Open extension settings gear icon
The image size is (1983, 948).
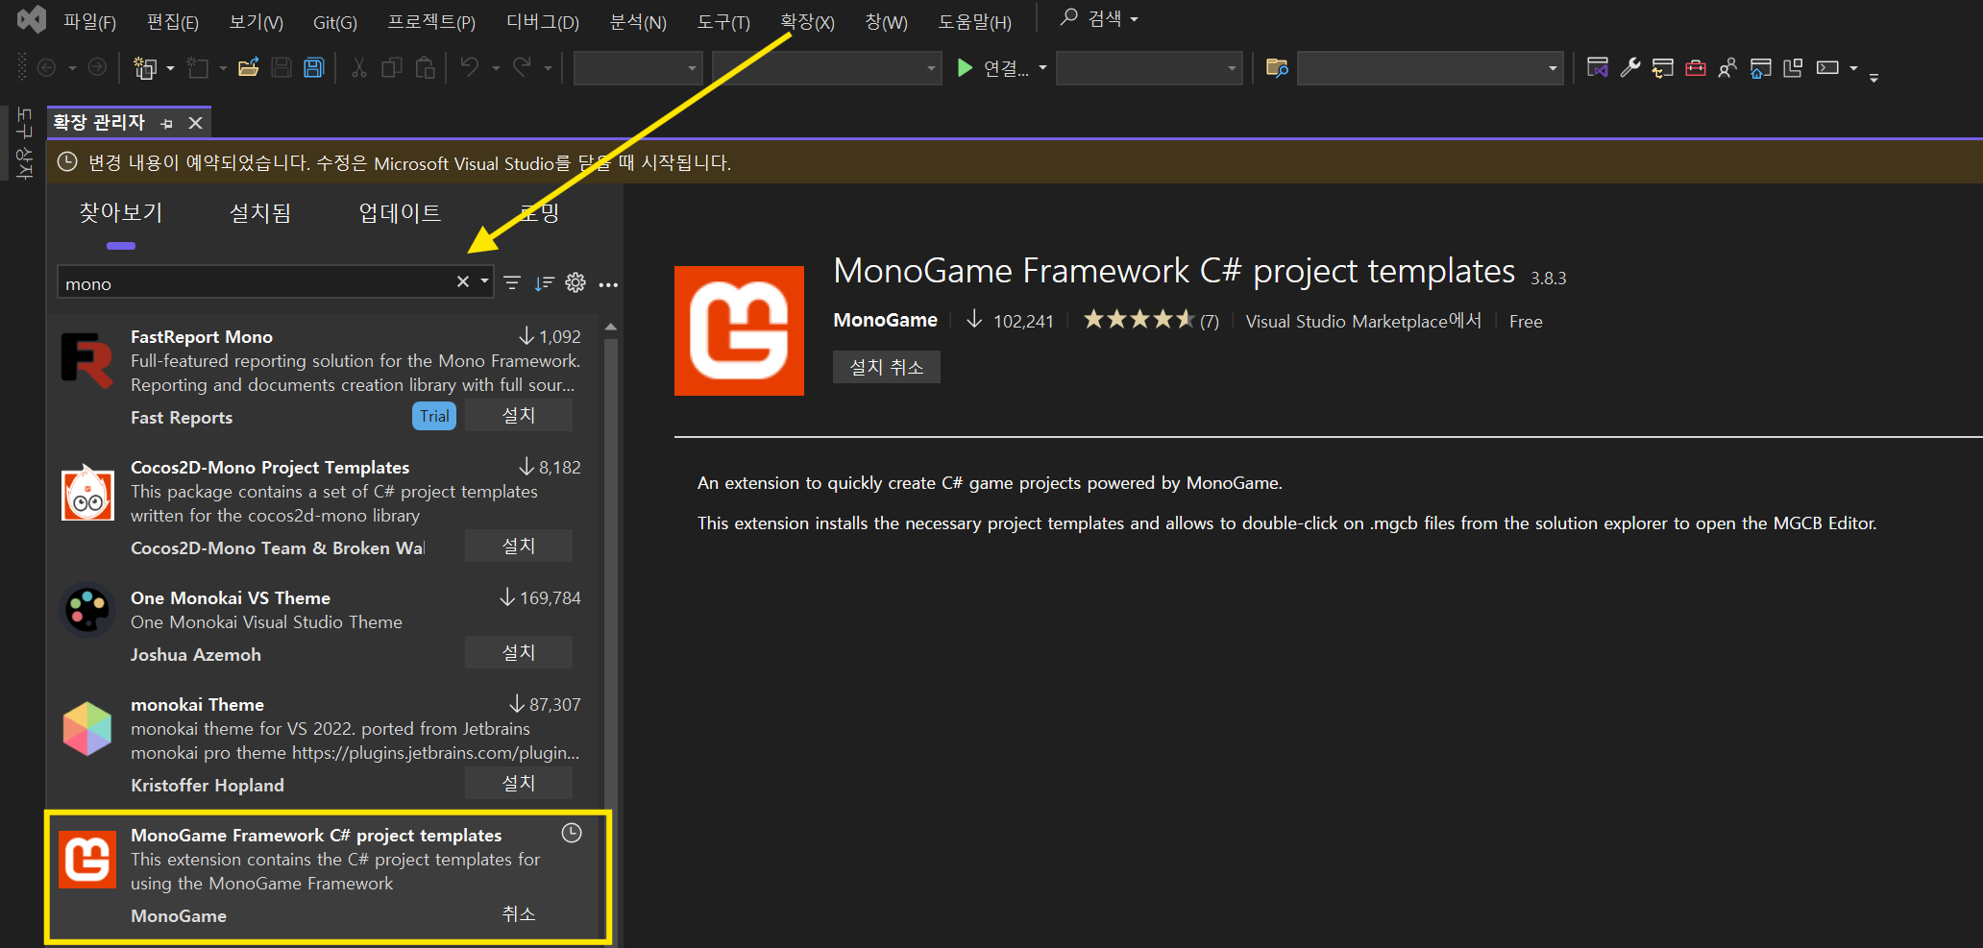point(575,282)
